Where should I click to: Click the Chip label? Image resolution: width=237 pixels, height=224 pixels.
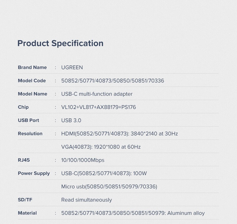tap(23, 107)
